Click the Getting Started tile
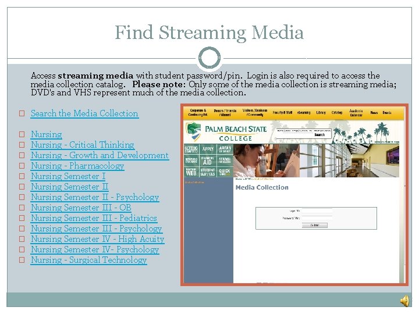419x314 pixels. [x=191, y=149]
